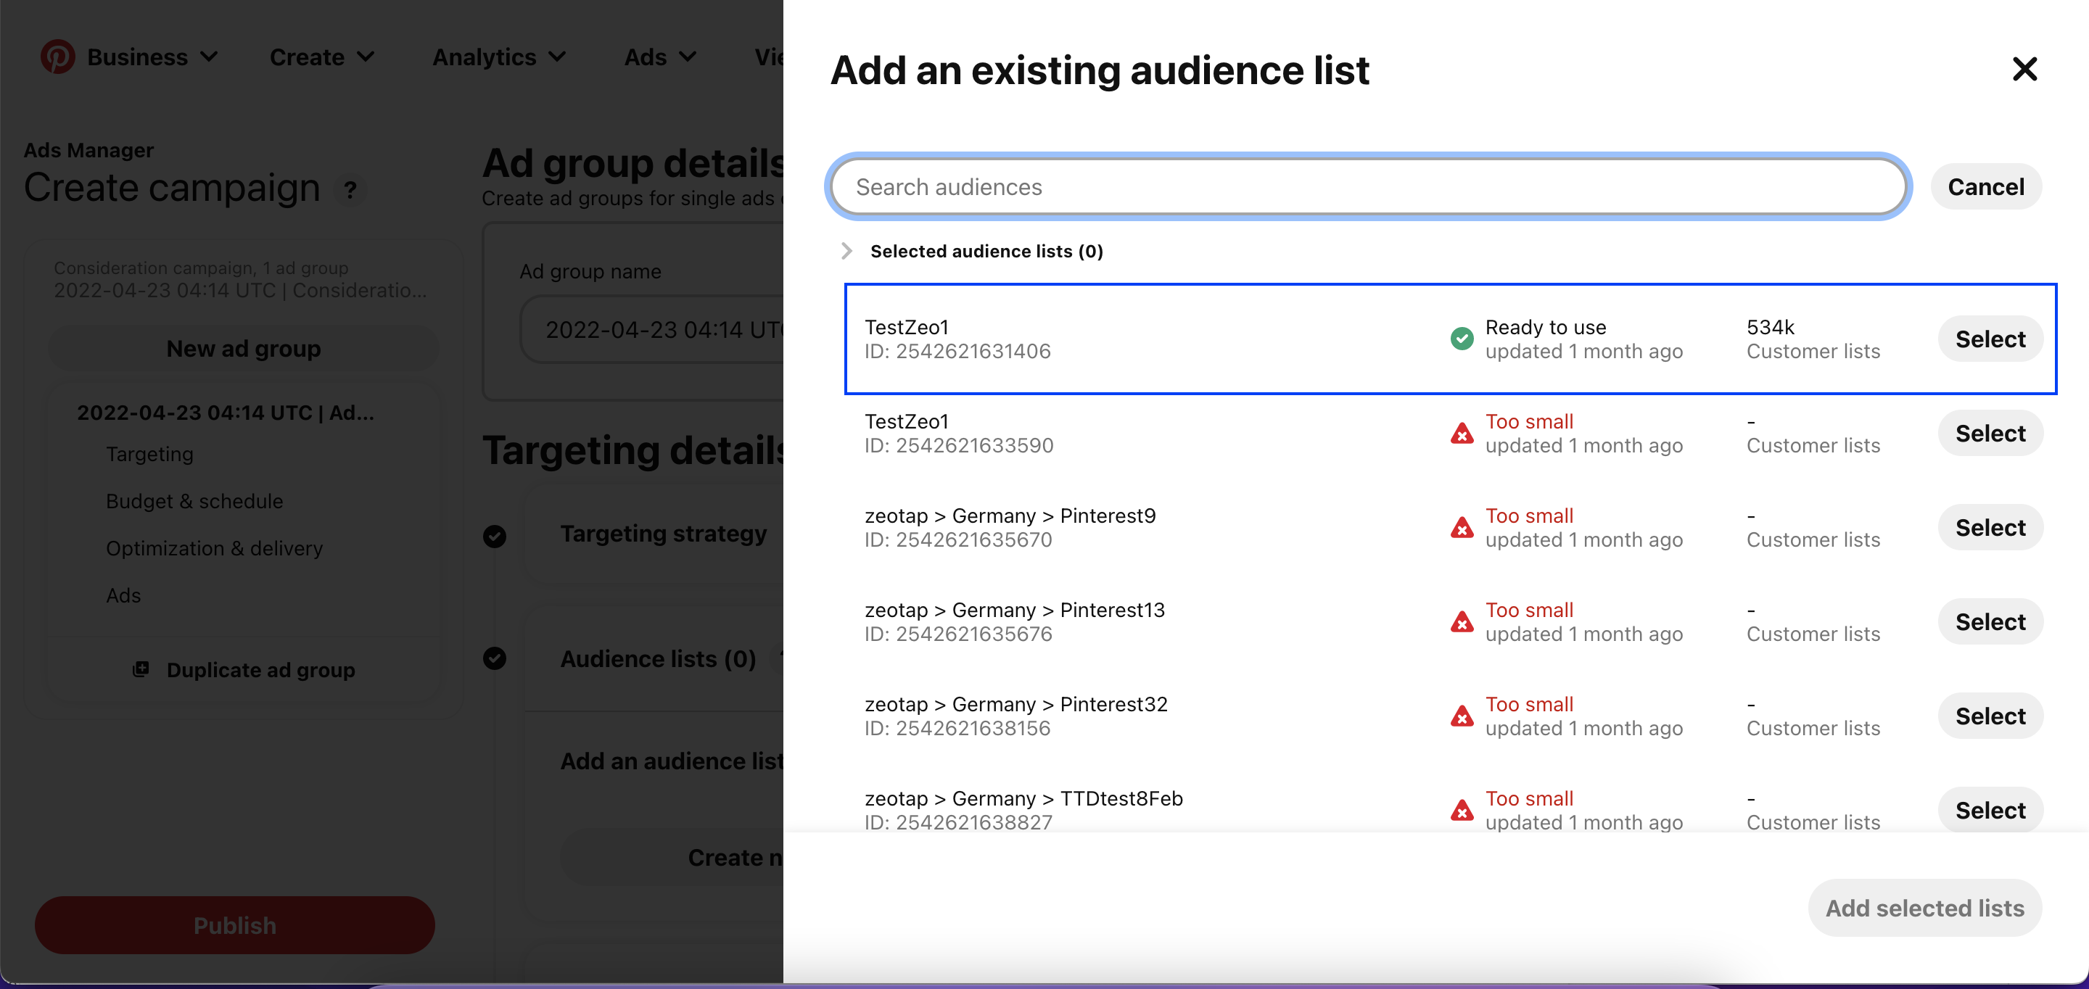Click Too small warning icon for Pinterest13
This screenshot has width=2089, height=989.
click(1462, 622)
